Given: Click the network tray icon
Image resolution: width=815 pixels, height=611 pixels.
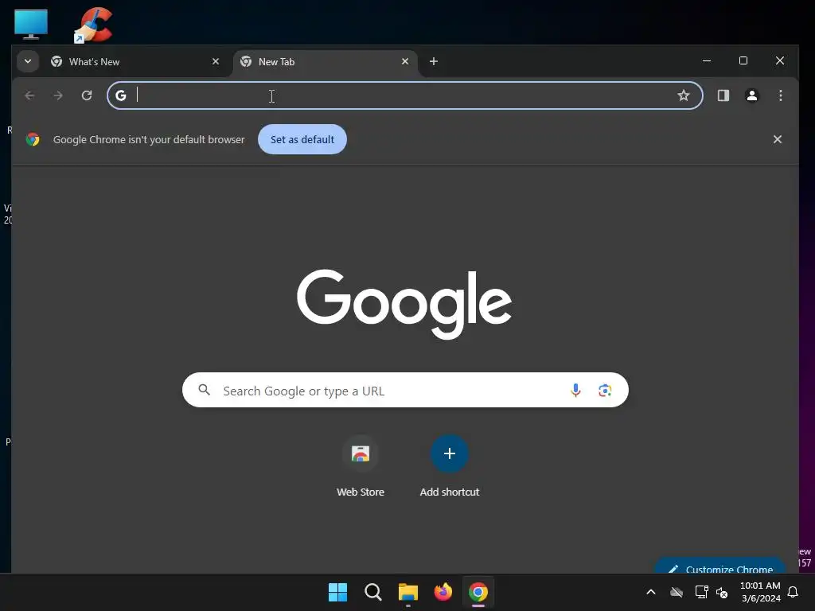Looking at the screenshot, I should tap(701, 592).
